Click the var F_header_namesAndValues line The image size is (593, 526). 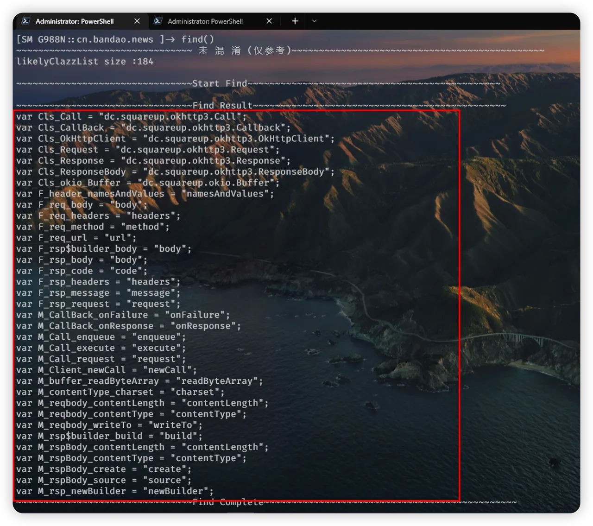point(145,194)
